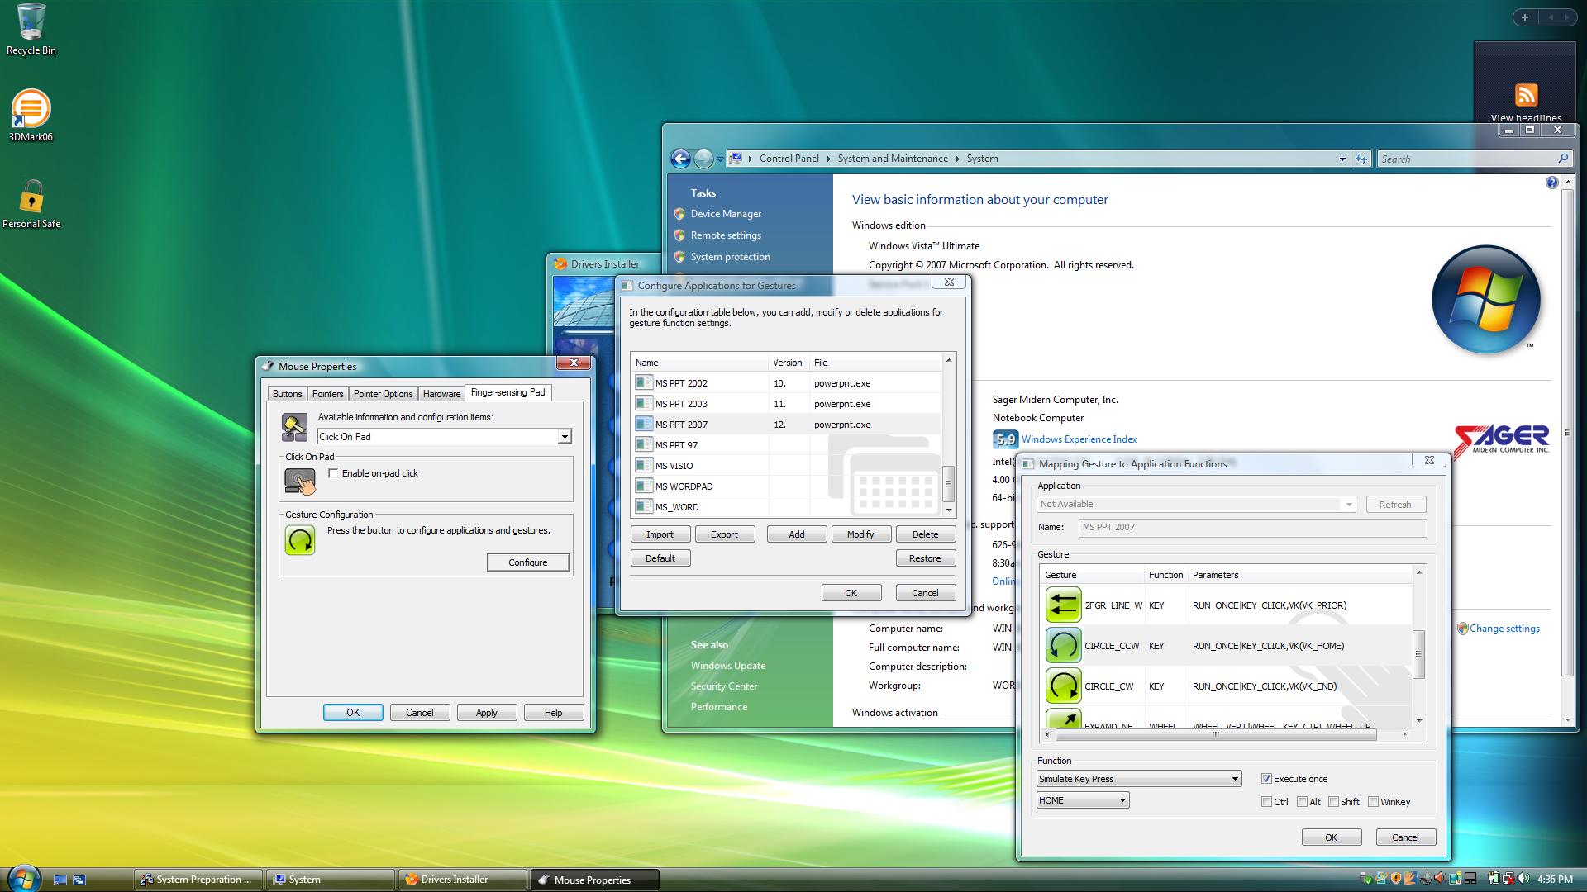Click the Windows Experience Index 5.9 badge
The width and height of the screenshot is (1587, 892).
(x=1005, y=439)
